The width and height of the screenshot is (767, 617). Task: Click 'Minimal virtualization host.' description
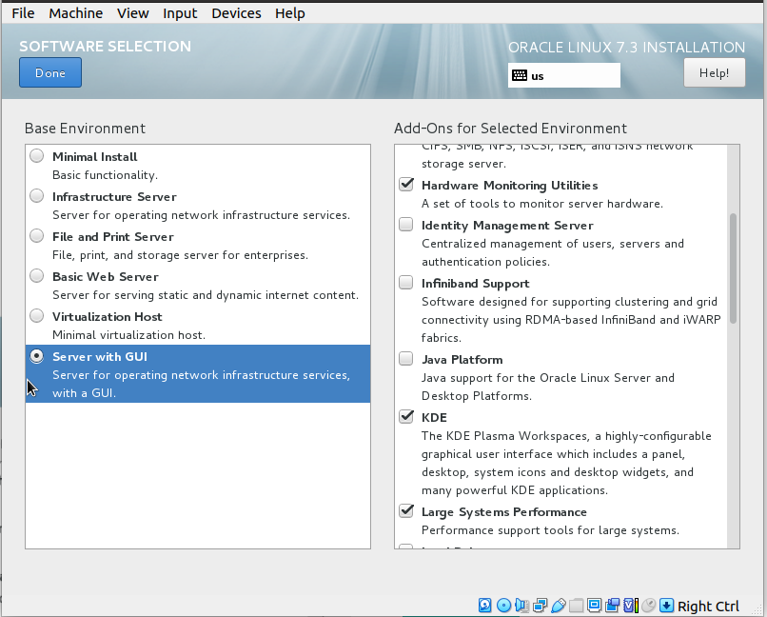128,334
